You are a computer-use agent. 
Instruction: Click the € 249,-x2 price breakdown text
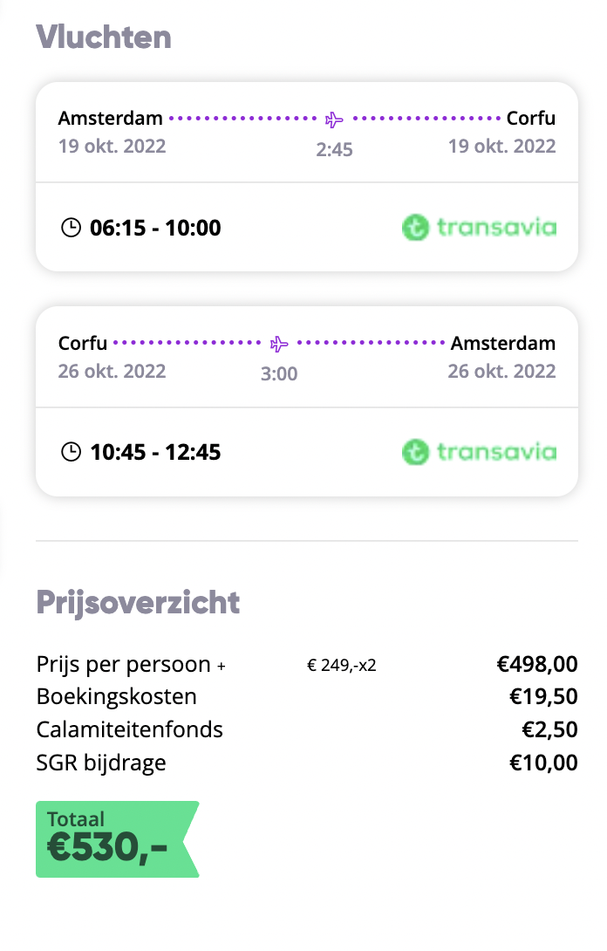click(x=341, y=666)
